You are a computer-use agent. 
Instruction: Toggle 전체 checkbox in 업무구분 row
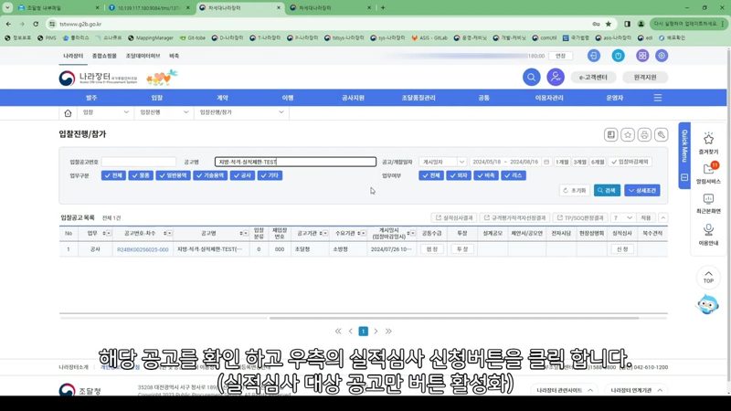click(113, 175)
